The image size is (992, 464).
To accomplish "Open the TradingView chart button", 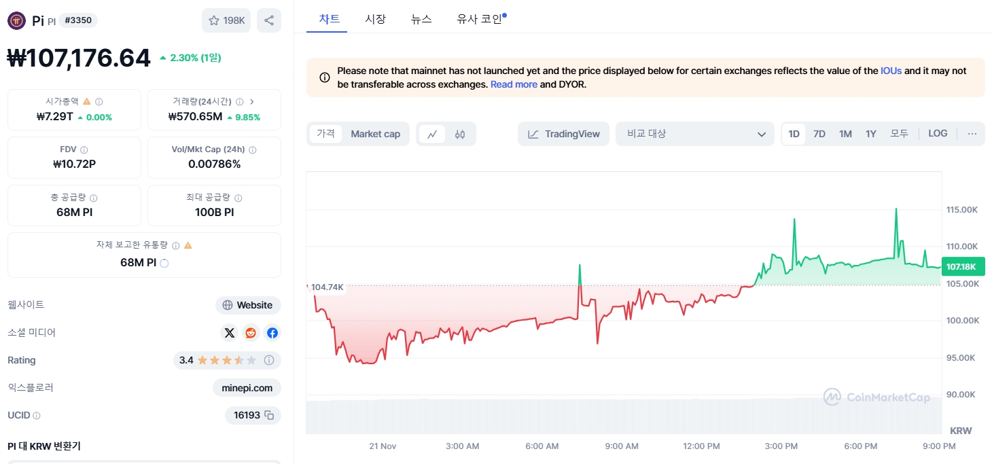I will tap(564, 134).
